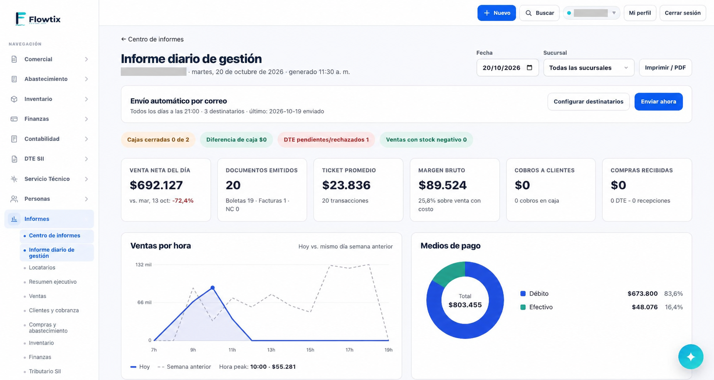Click the DTE SII file icon
Screen dimensions: 714x380
[14, 159]
